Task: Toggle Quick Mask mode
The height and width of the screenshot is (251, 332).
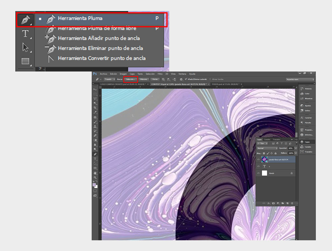Action: point(95,191)
